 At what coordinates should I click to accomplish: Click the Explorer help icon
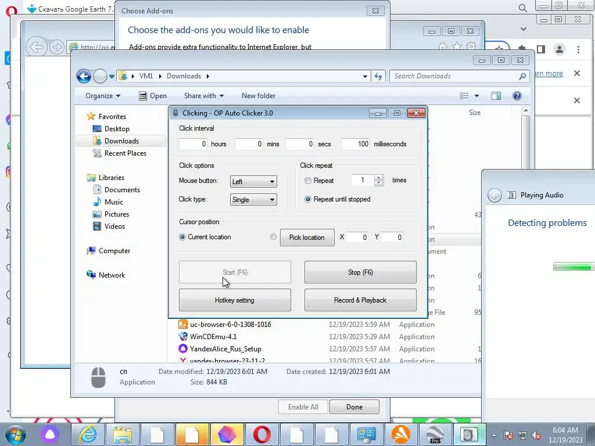click(x=517, y=96)
